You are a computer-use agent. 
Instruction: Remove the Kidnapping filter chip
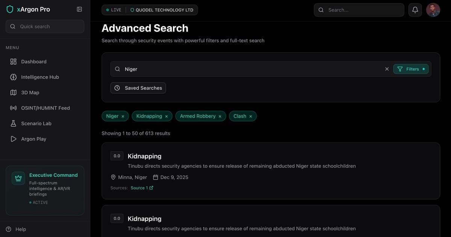coord(166,116)
